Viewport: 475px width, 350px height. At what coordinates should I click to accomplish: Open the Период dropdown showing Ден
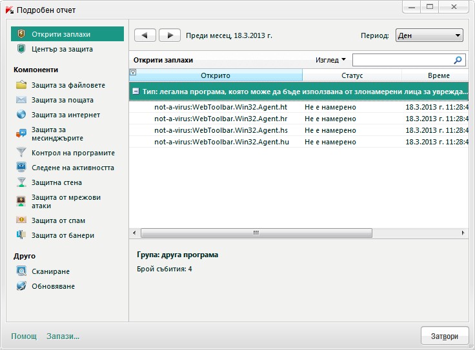[x=429, y=35]
